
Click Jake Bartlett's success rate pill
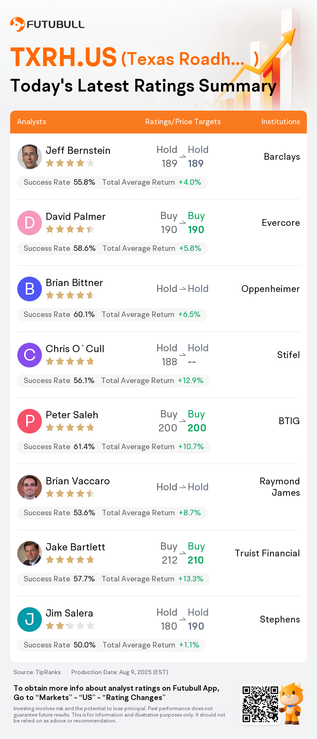point(113,579)
